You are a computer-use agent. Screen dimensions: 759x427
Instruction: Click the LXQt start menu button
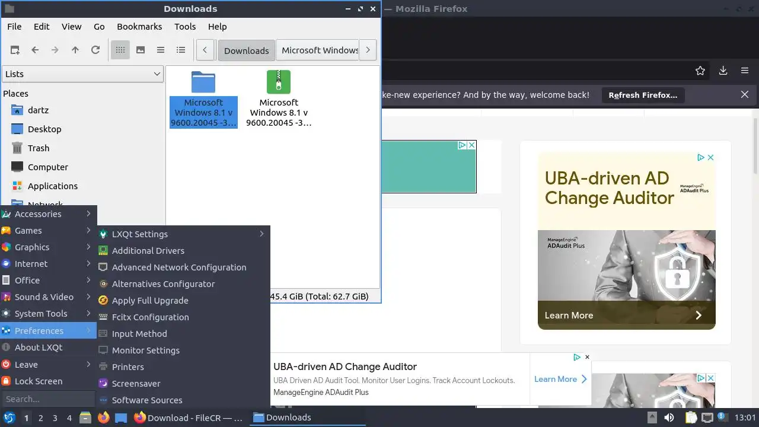[x=9, y=418]
